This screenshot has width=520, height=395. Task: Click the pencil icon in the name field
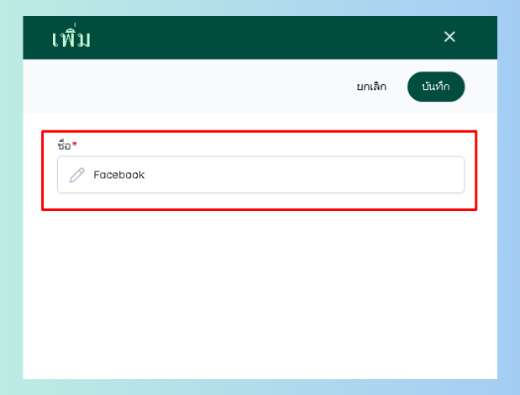[x=77, y=175]
